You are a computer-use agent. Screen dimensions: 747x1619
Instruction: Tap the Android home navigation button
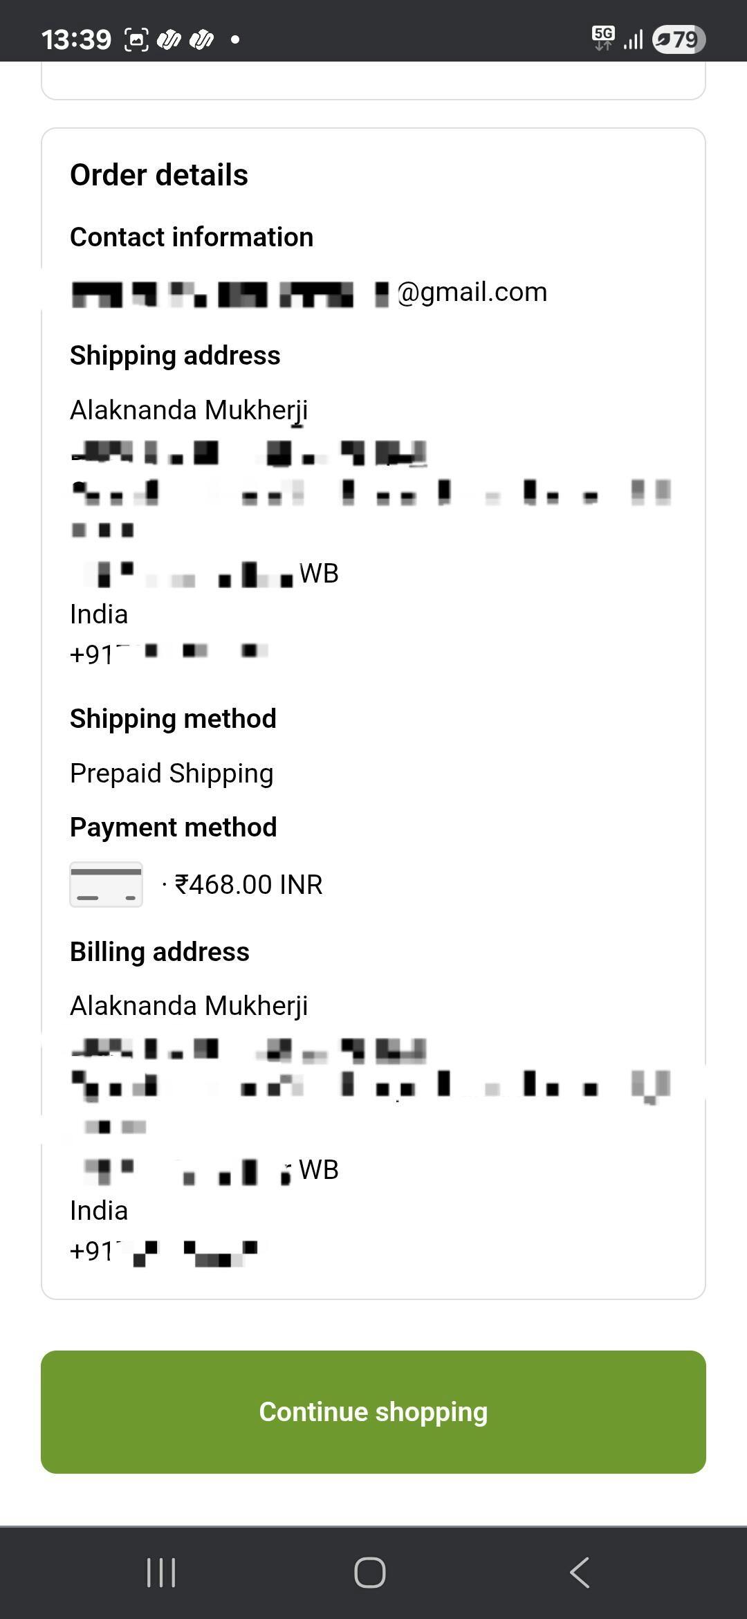370,1573
